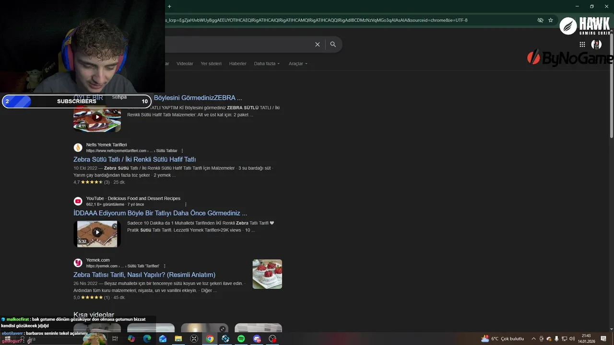Viewport: 614px width, 345px height.
Task: Open the Google account profile avatar
Action: point(596,44)
